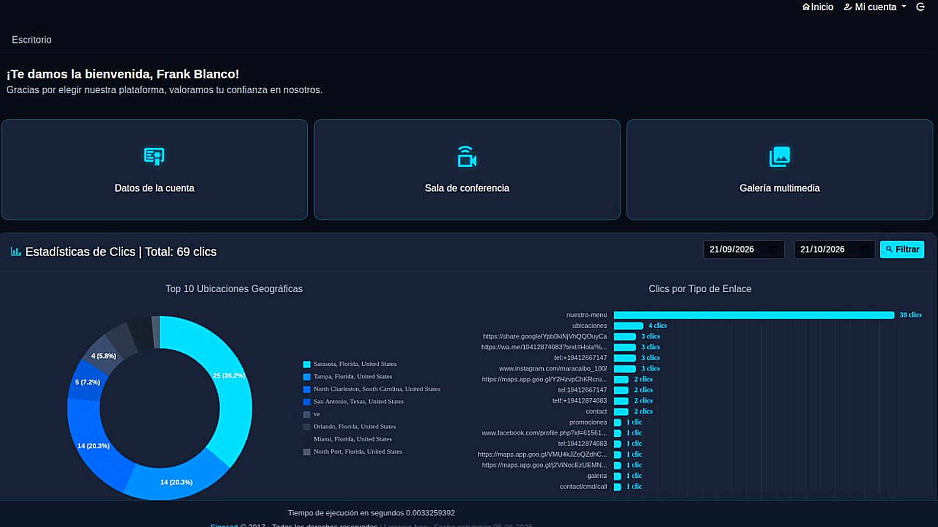Click the contact/cmd/call bar label
The image size is (938, 527).
[583, 487]
